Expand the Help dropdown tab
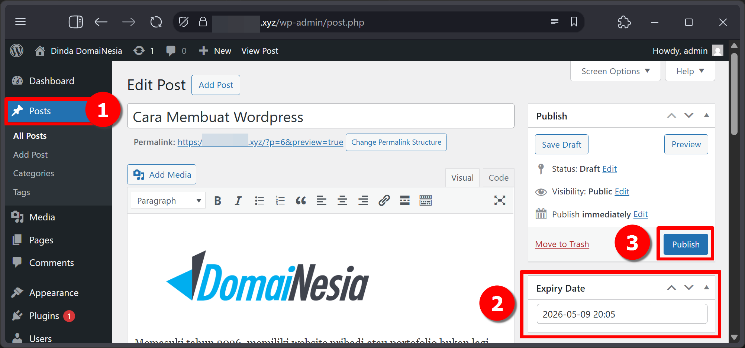The image size is (745, 348). tap(690, 71)
